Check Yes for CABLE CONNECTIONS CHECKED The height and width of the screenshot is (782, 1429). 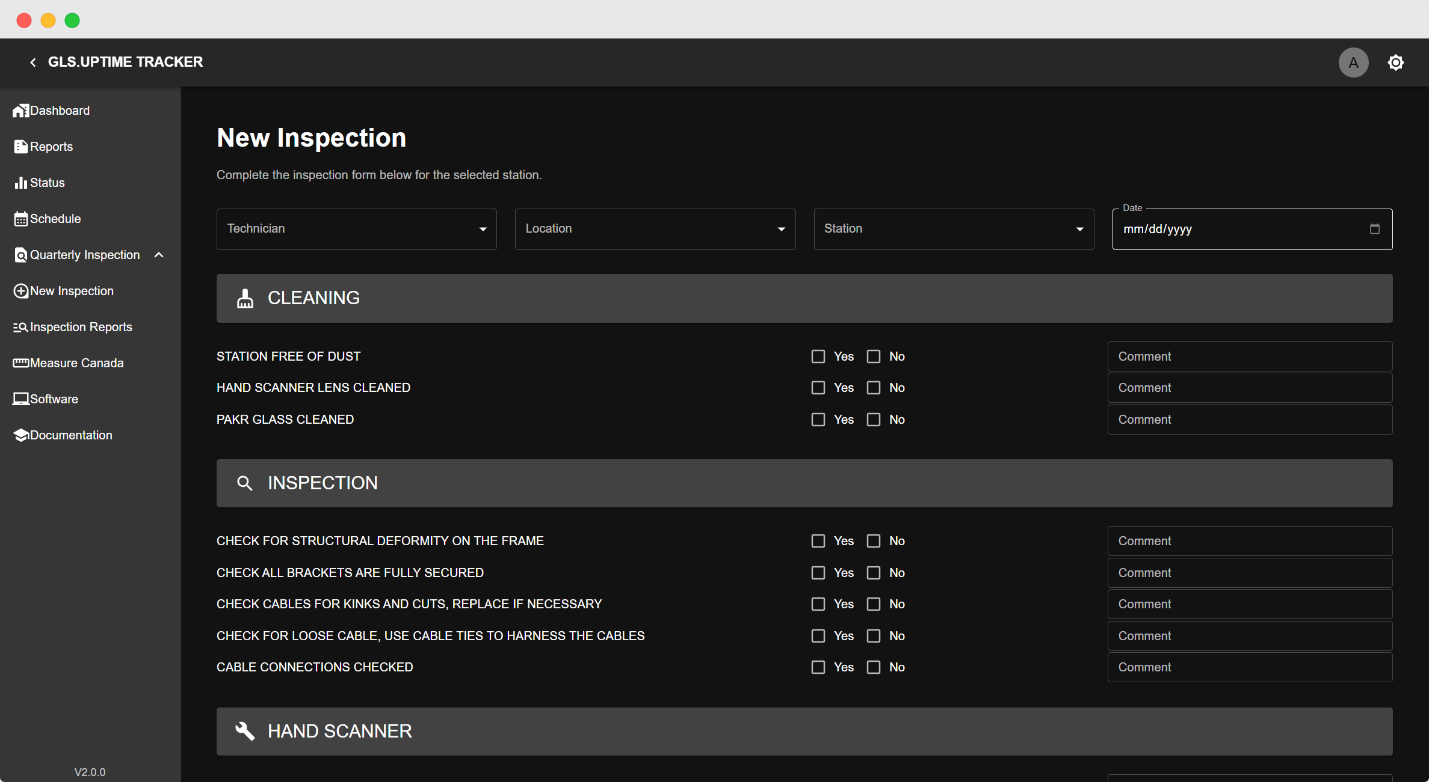(x=818, y=667)
